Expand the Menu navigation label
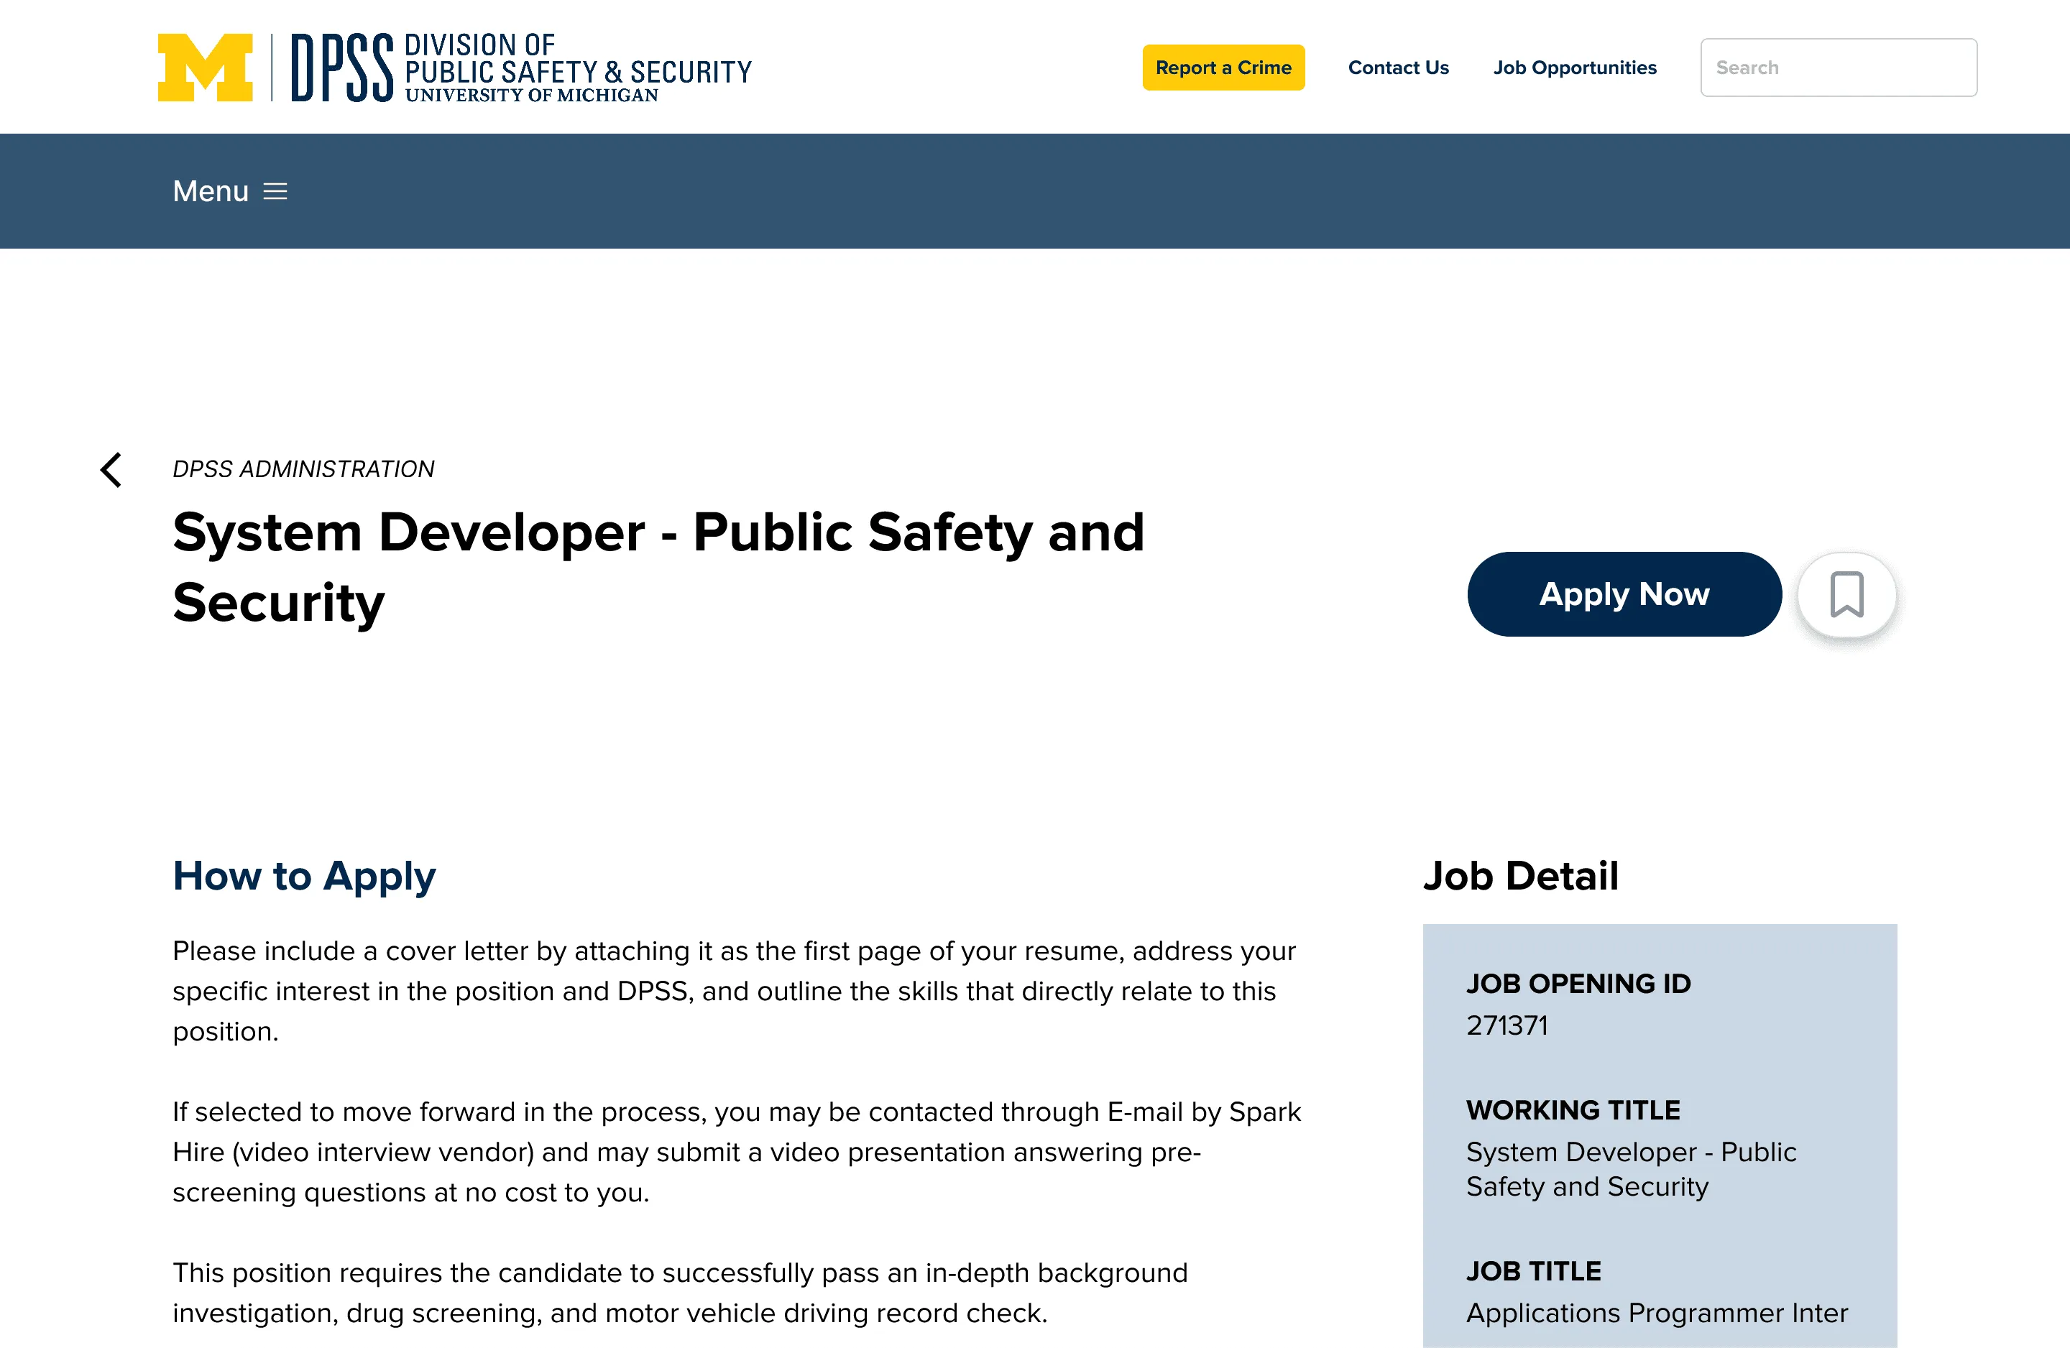This screenshot has width=2070, height=1348. (211, 191)
